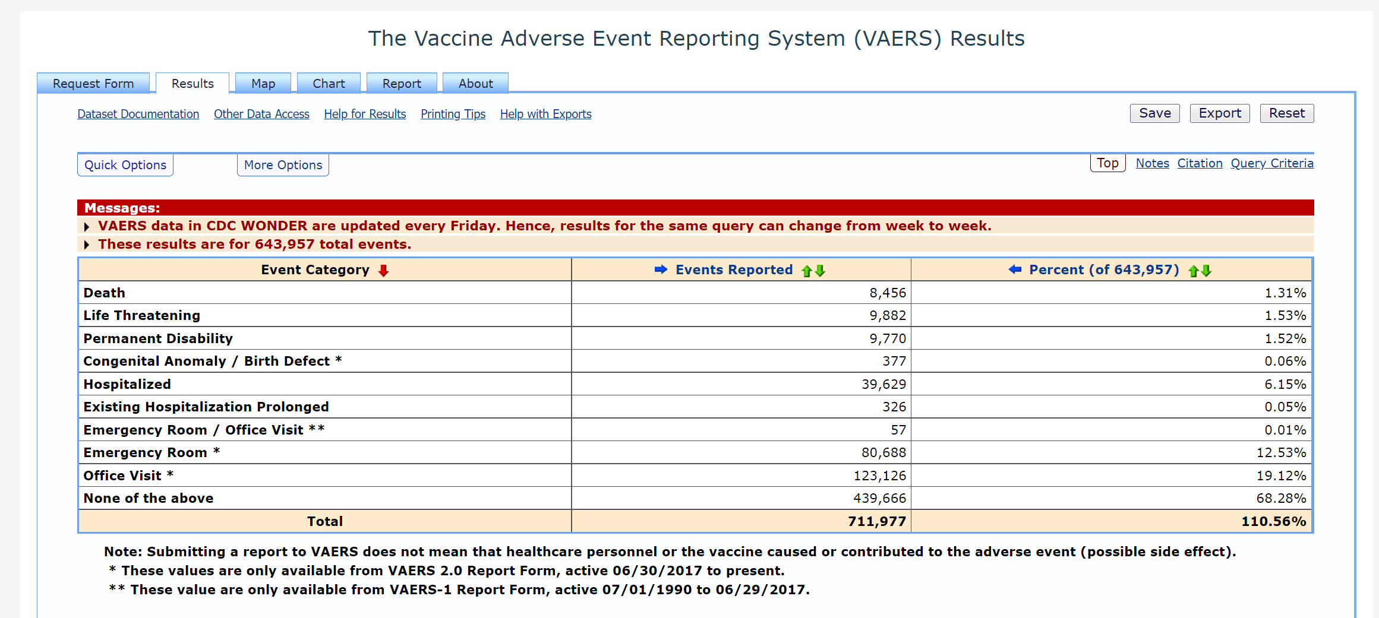The height and width of the screenshot is (618, 1379).
Task: Click the 1.53% Life Threatening percent
Action: click(x=1285, y=315)
